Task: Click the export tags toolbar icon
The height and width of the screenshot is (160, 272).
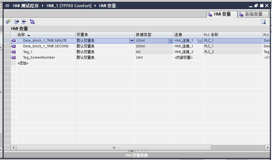Action: pyautogui.click(x=17, y=22)
